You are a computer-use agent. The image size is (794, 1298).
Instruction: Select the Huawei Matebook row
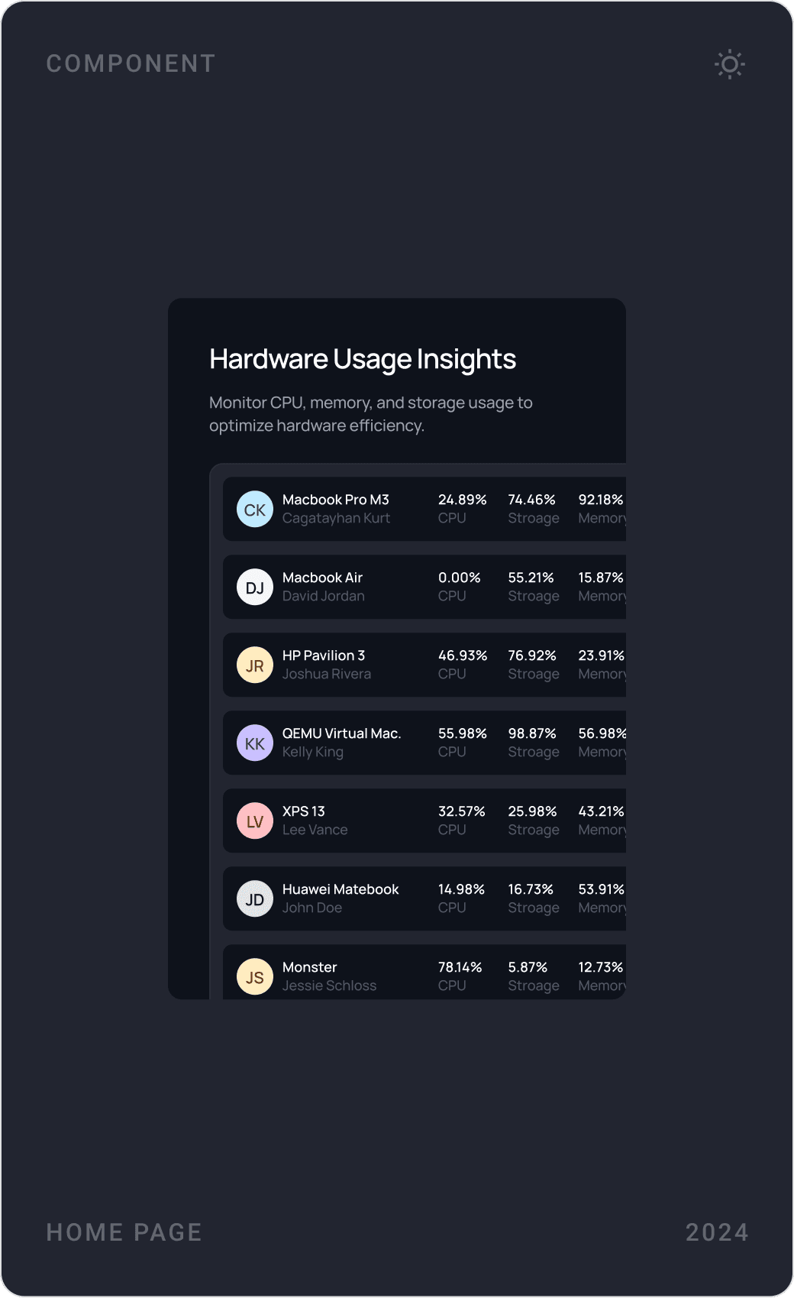coord(420,898)
